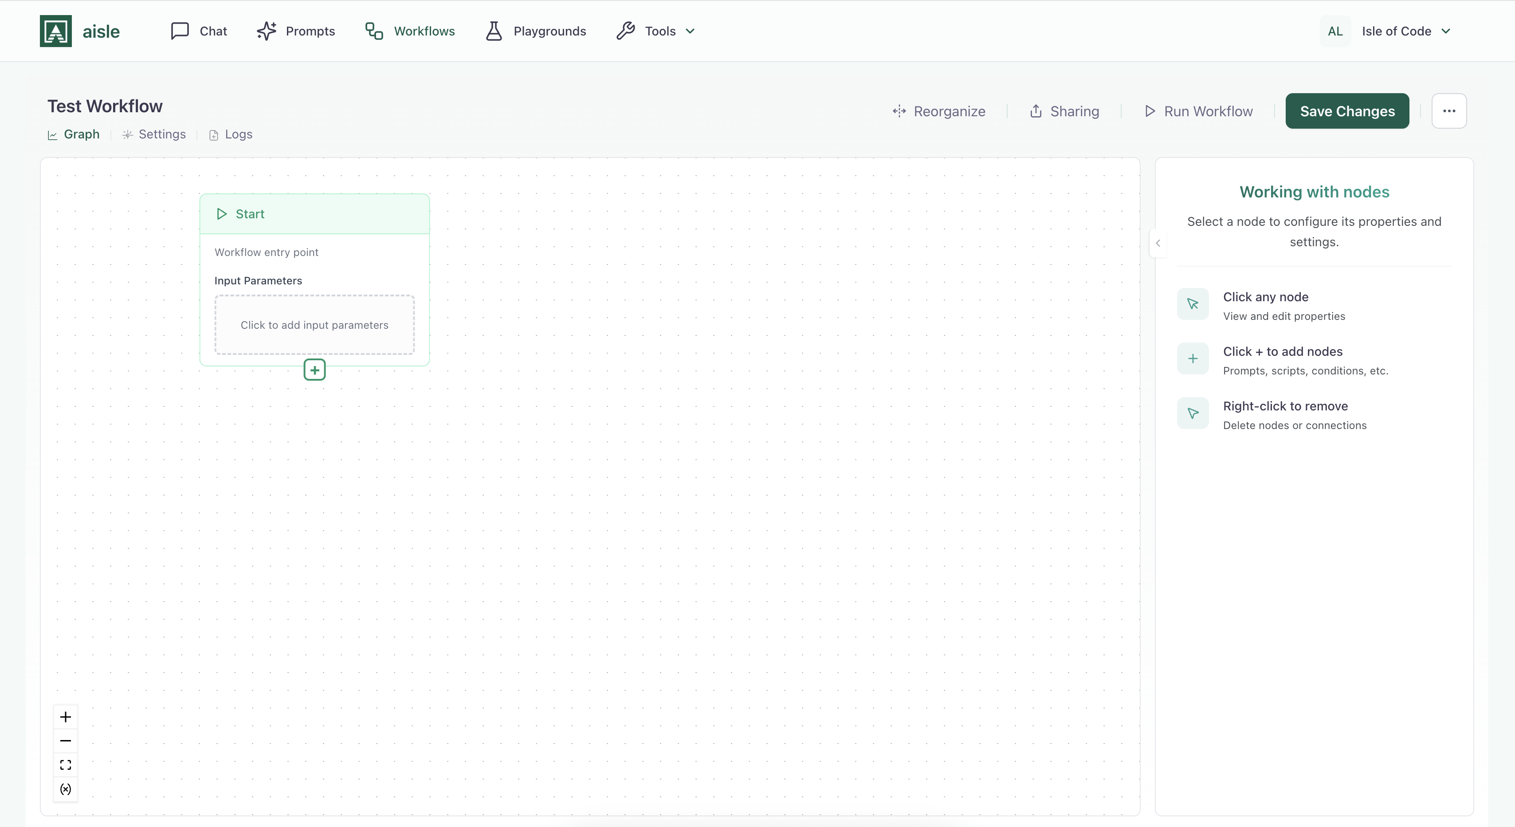The width and height of the screenshot is (1515, 827).
Task: Select the Chat icon in the top navigation
Action: click(179, 31)
